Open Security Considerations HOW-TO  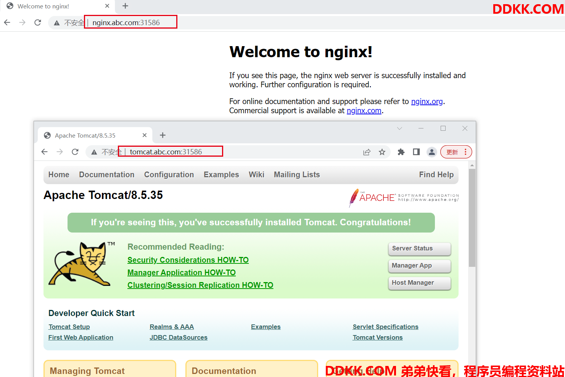[188, 260]
